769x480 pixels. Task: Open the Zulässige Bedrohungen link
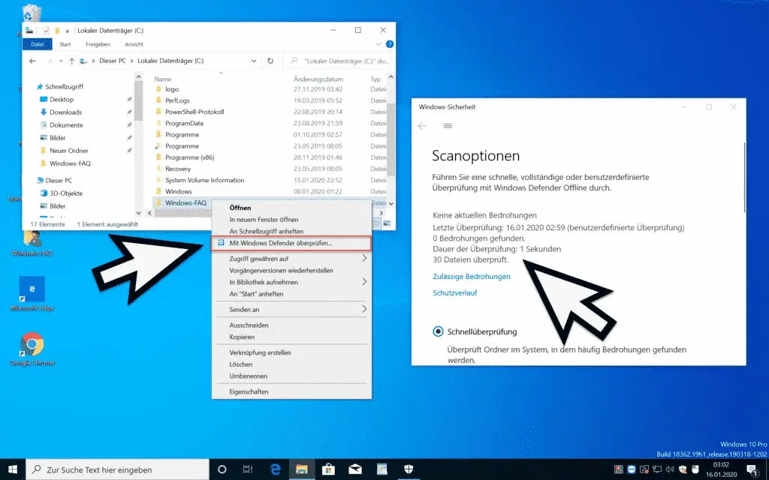pyautogui.click(x=472, y=277)
